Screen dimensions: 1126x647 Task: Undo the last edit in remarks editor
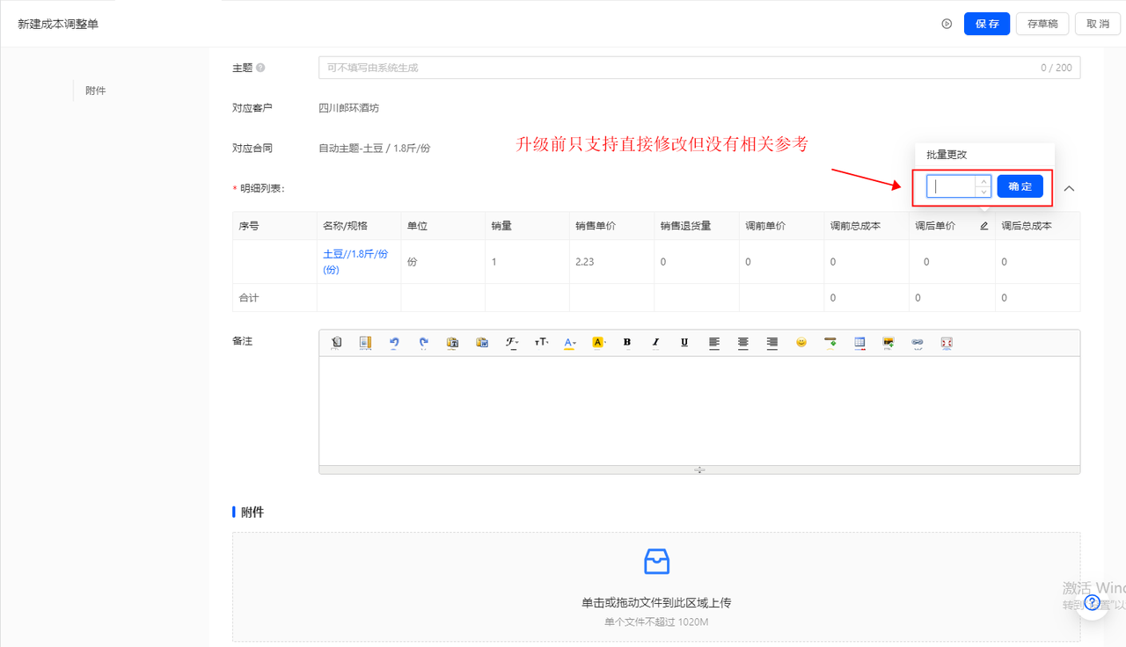[x=394, y=343]
